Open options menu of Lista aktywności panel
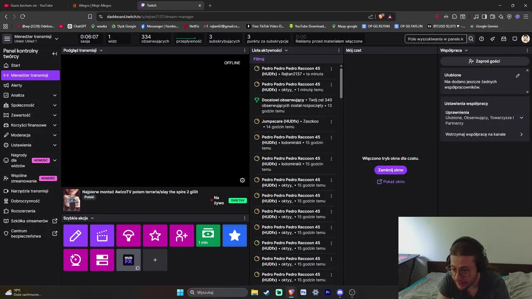 coord(339,50)
